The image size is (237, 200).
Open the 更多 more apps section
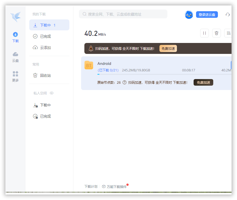pos(15,77)
